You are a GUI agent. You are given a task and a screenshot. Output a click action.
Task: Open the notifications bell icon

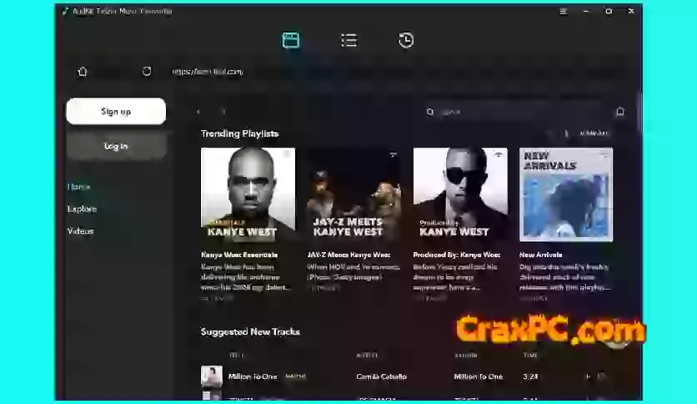pyautogui.click(x=620, y=111)
